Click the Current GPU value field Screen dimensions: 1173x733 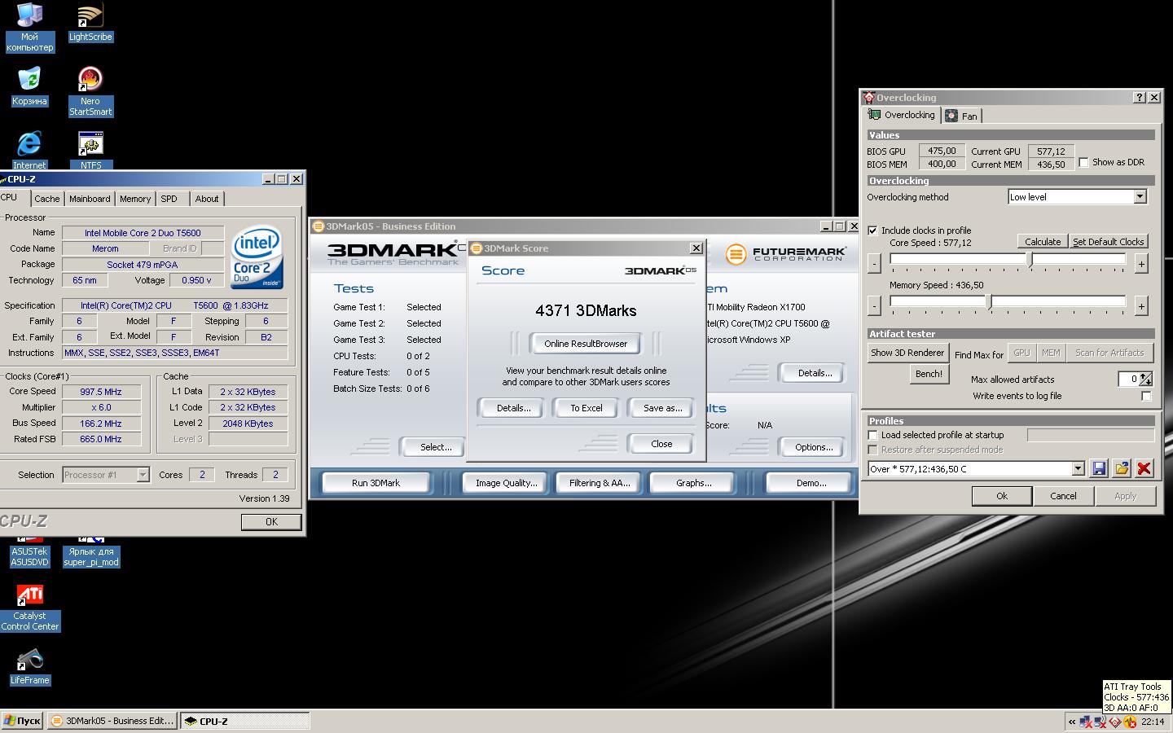1051,151
